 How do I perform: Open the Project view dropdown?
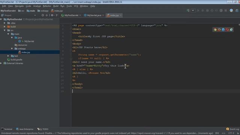[35, 15]
